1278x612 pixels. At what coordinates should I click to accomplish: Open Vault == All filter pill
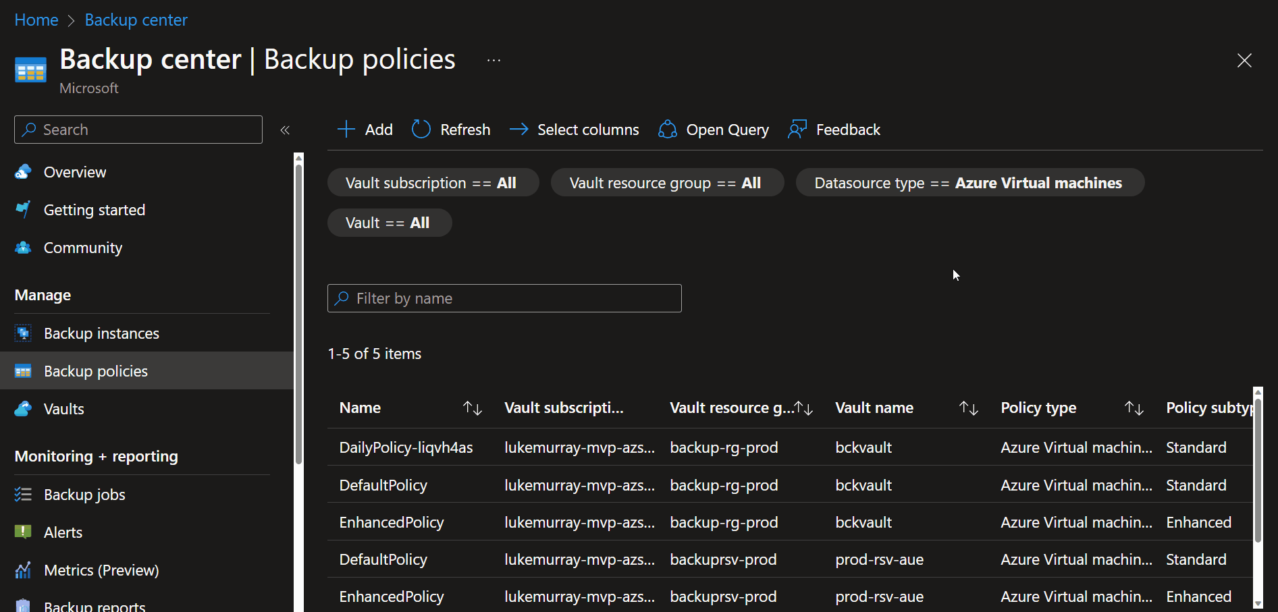(390, 223)
